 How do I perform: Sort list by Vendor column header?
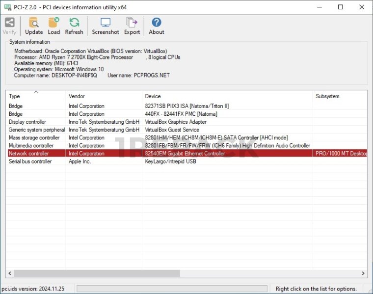point(104,96)
